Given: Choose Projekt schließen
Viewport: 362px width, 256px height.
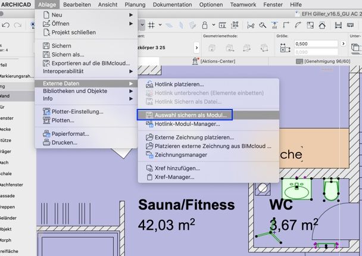Looking at the screenshot, I should click(73, 32).
